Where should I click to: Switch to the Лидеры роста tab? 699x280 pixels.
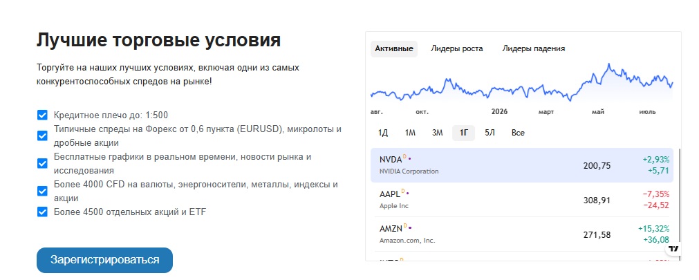point(456,48)
